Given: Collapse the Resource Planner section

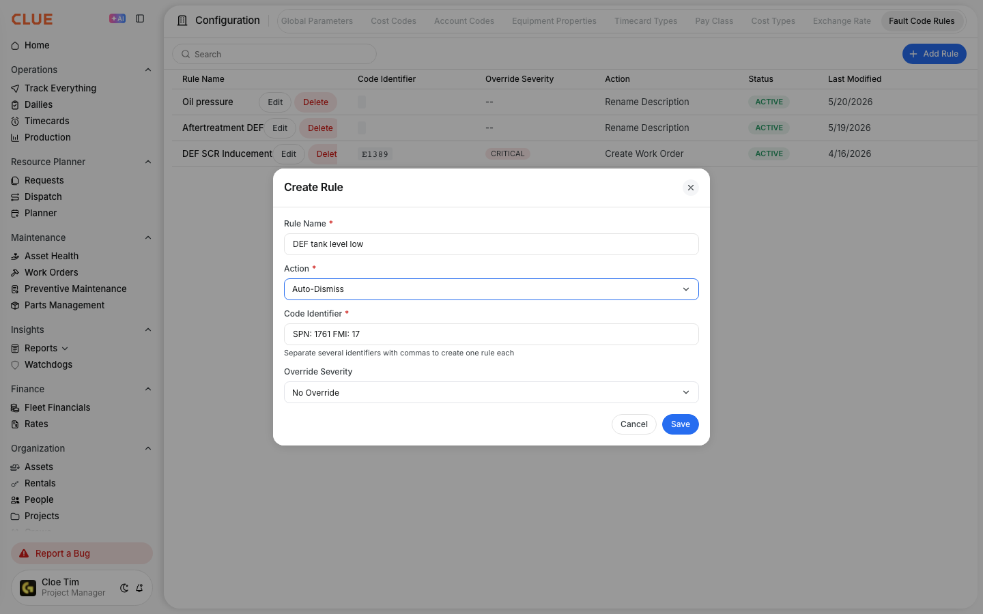Looking at the screenshot, I should (148, 162).
